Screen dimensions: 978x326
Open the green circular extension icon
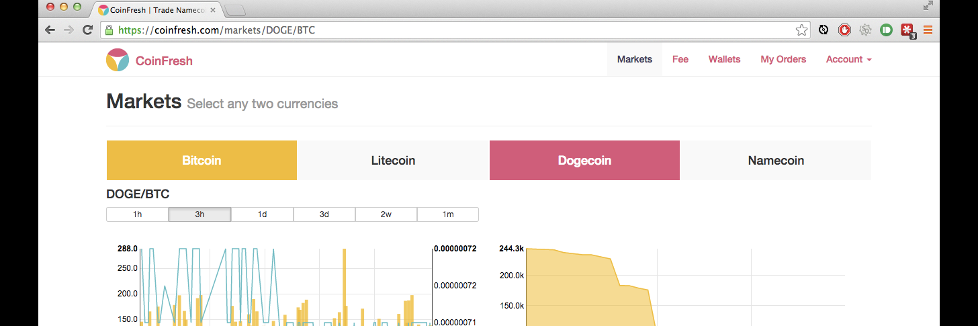(x=886, y=30)
